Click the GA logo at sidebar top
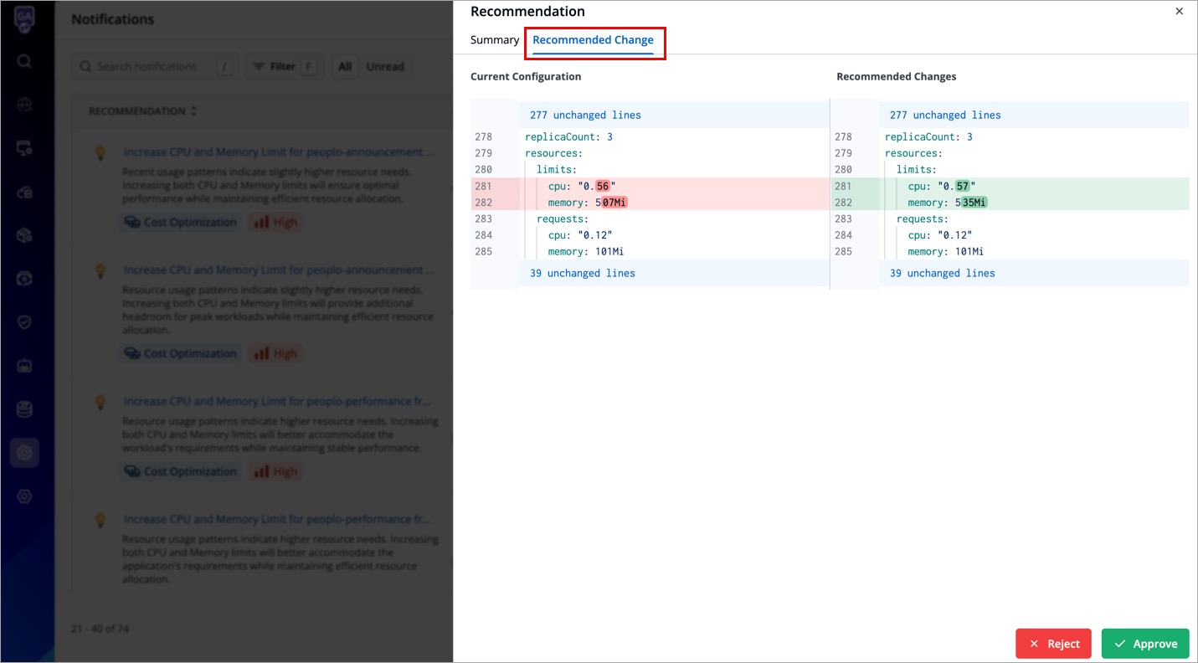1198x663 pixels. pyautogui.click(x=24, y=18)
